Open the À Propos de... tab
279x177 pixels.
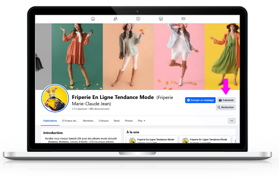click(70, 121)
